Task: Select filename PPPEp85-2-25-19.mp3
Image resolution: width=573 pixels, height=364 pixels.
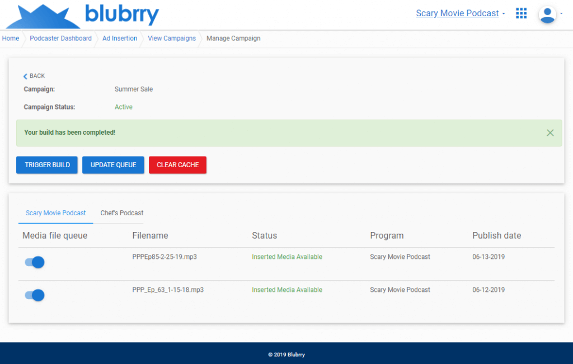Action: point(165,257)
